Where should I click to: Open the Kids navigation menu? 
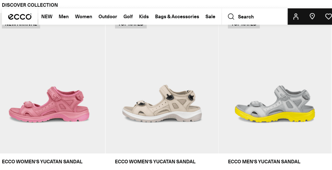coord(144,16)
